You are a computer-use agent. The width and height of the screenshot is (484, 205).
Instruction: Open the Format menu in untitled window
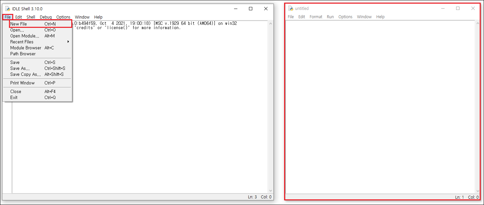point(316,17)
